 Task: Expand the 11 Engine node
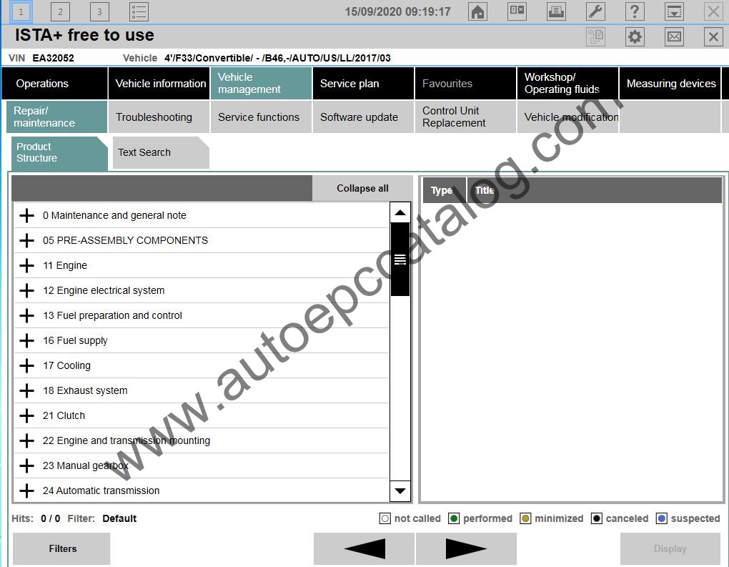tap(27, 265)
